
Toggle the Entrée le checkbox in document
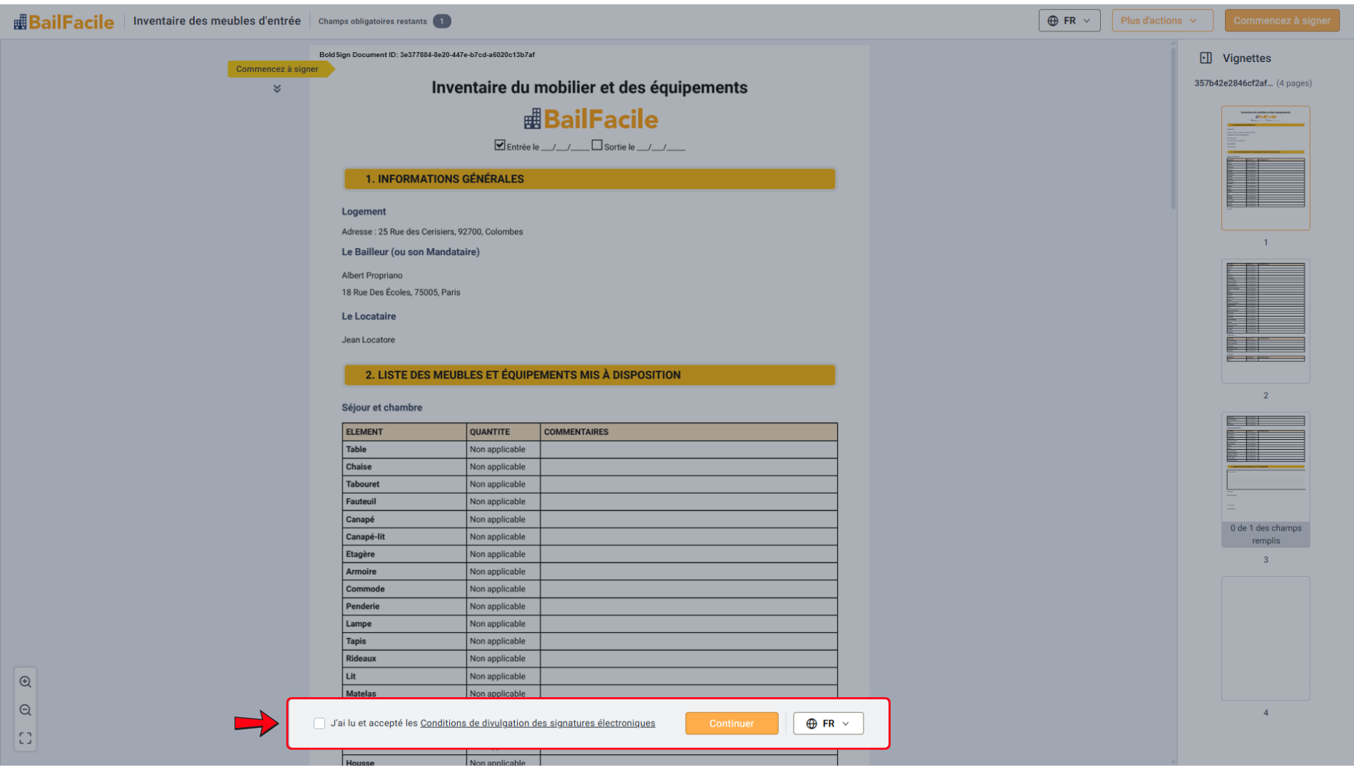tap(500, 145)
